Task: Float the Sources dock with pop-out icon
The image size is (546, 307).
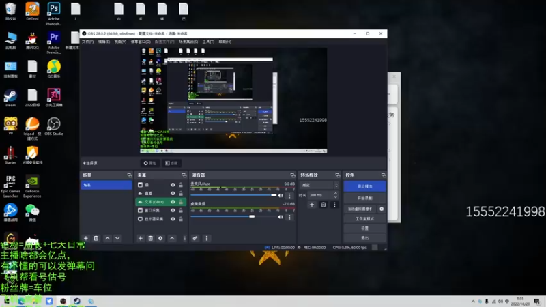Action: pyautogui.click(x=184, y=175)
